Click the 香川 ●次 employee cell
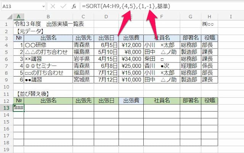 point(162,66)
